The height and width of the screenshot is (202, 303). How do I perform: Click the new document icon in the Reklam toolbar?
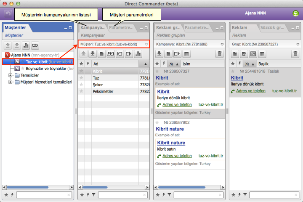[235, 54]
